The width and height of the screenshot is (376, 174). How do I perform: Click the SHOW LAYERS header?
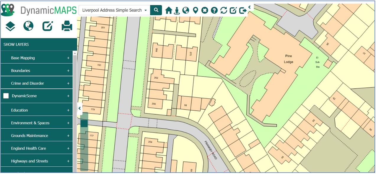pos(39,44)
